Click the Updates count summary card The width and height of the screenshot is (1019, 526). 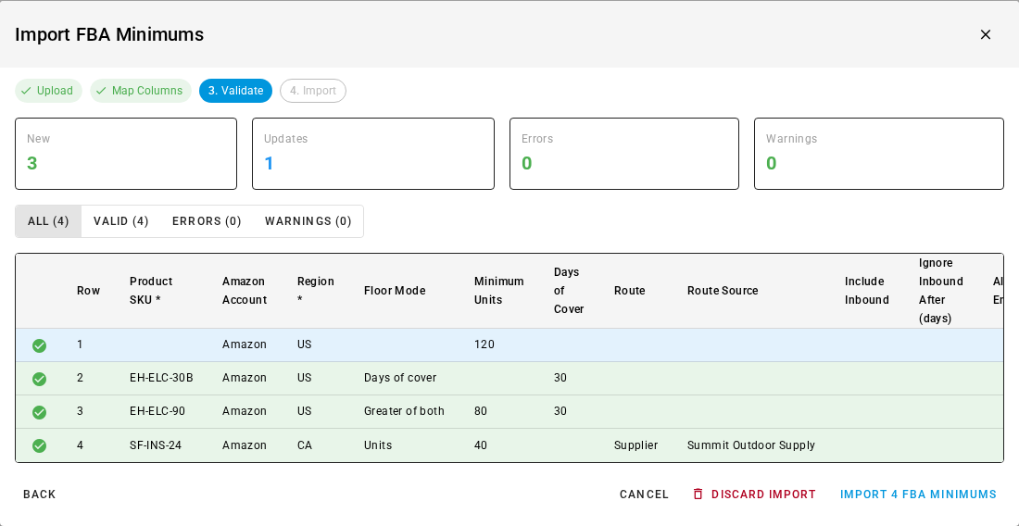point(373,154)
